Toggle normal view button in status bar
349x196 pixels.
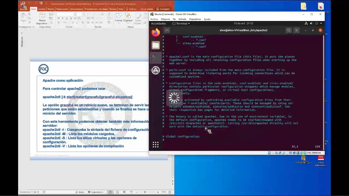point(110,192)
